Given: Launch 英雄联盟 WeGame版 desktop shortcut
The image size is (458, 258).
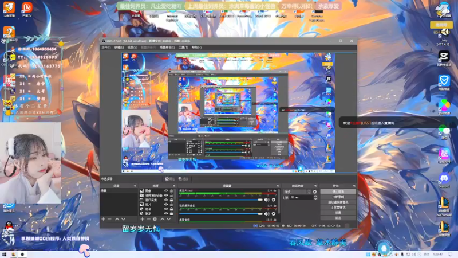Looking at the screenshot, I should pyautogui.click(x=444, y=206).
